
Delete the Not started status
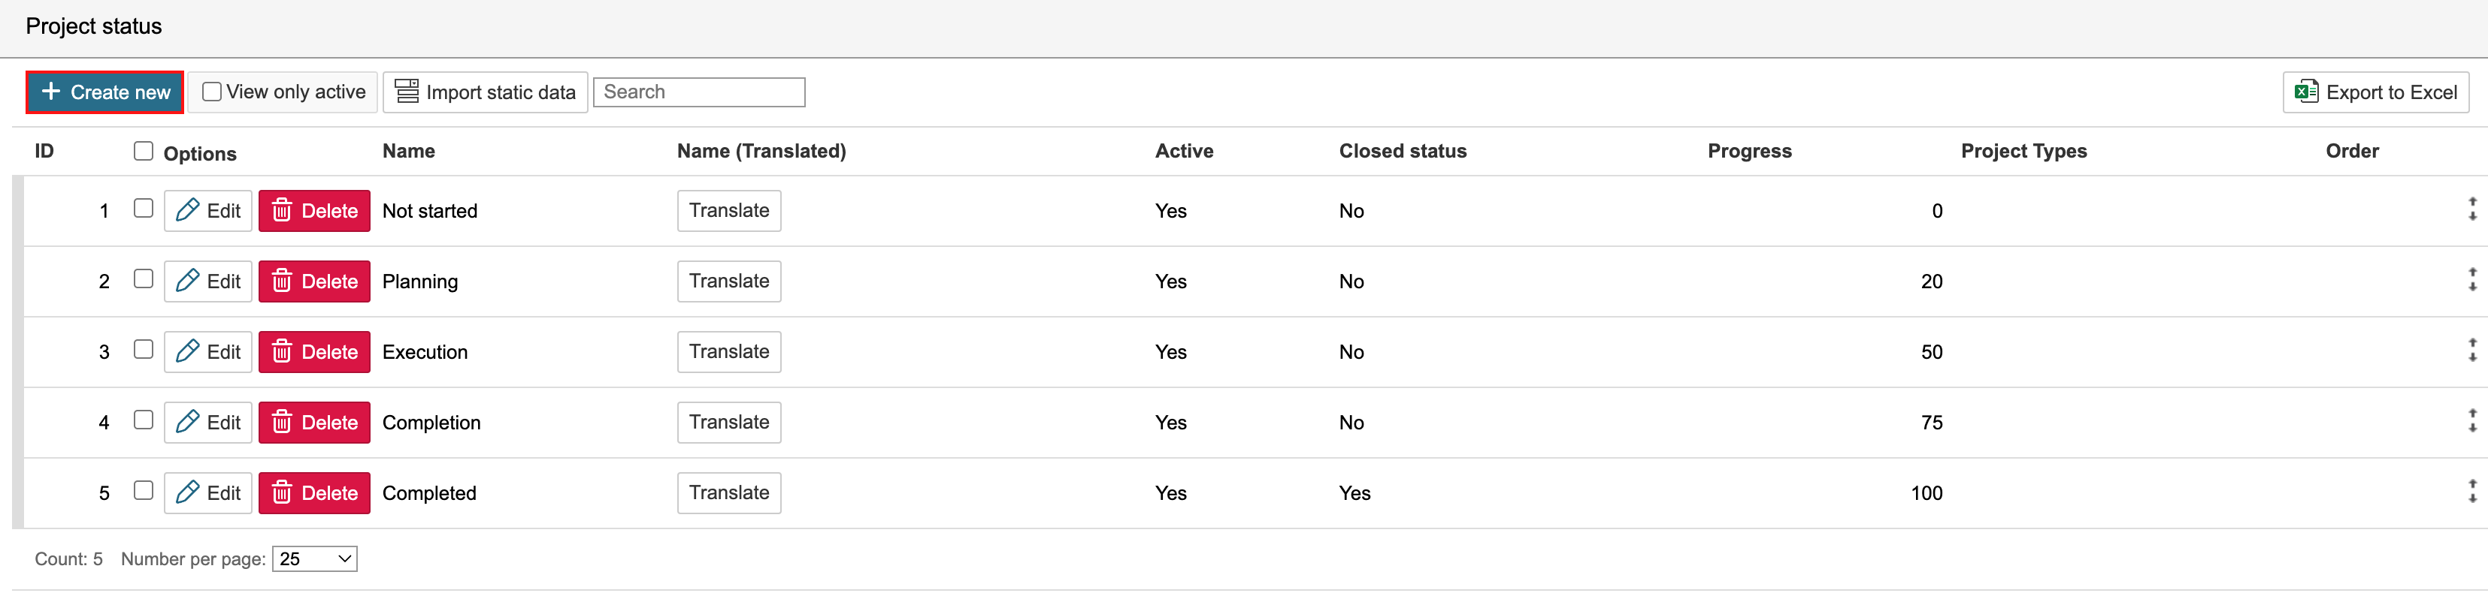314,210
